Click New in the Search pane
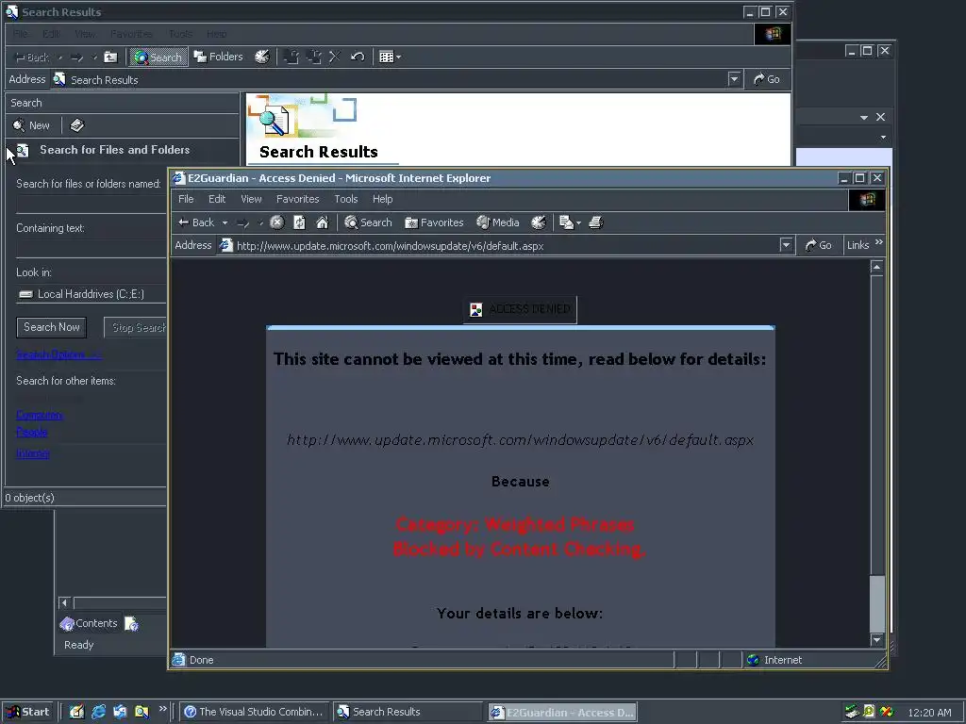The height and width of the screenshot is (724, 966). (31, 125)
